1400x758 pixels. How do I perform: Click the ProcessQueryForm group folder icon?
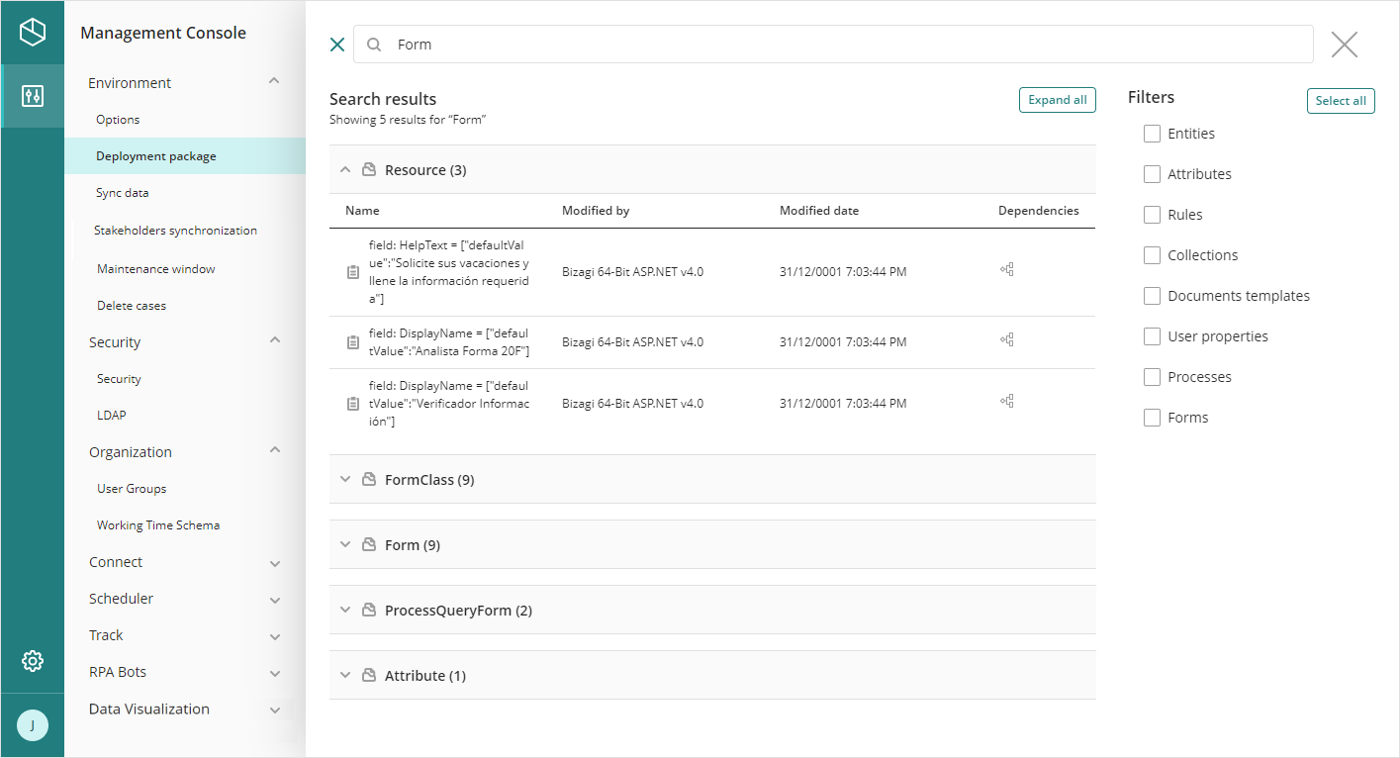pyautogui.click(x=369, y=611)
